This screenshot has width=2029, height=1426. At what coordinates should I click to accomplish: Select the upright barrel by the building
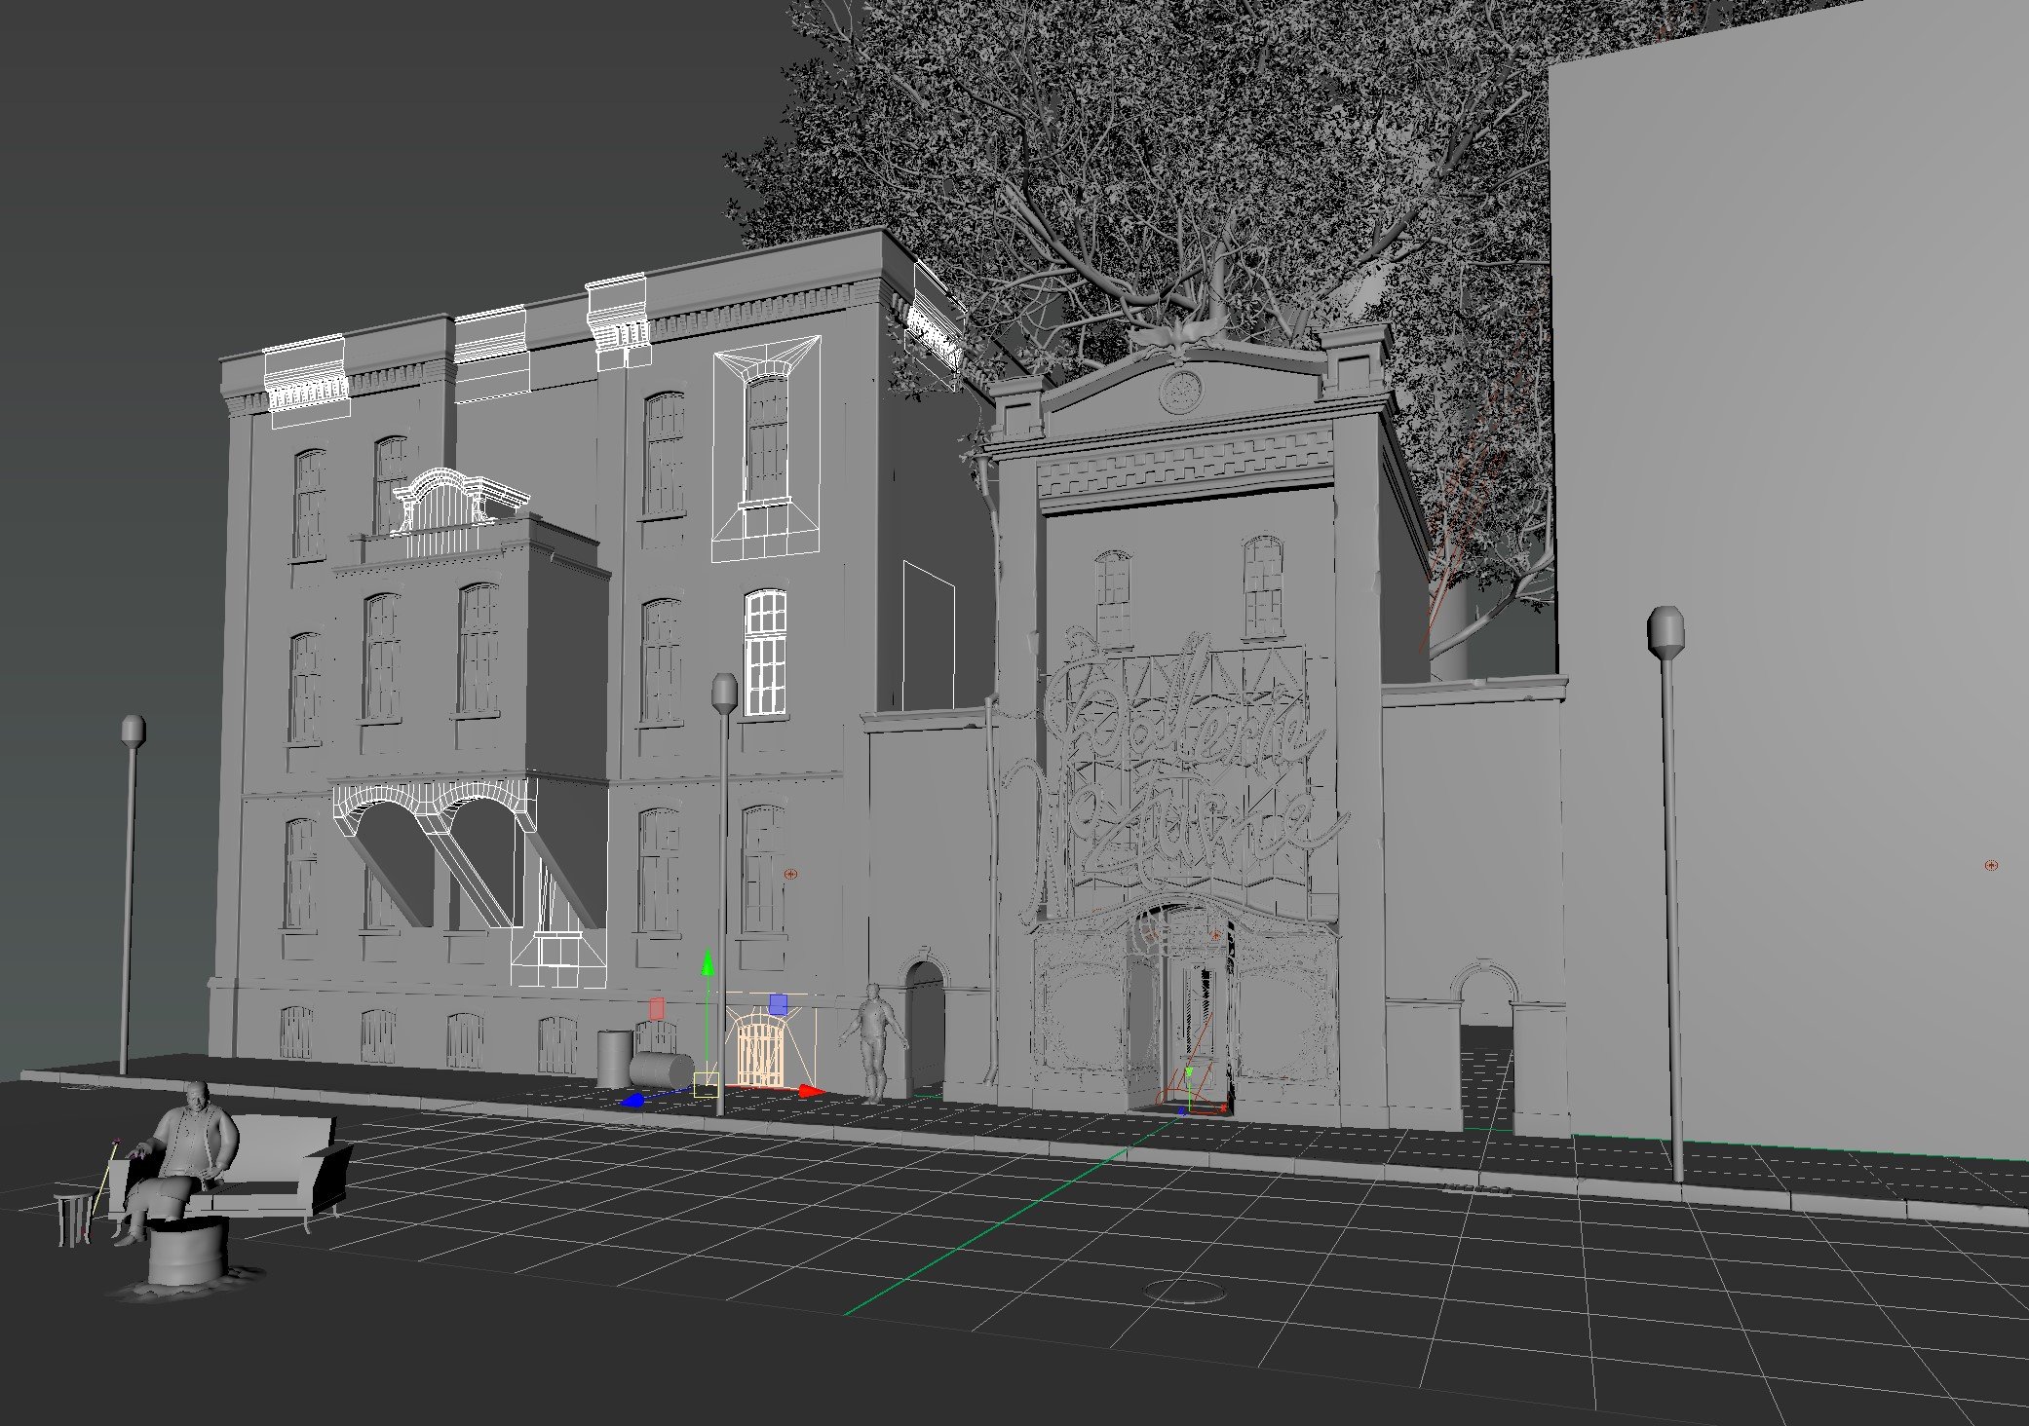pos(614,1058)
